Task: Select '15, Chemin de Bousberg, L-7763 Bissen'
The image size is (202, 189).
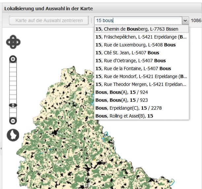Action: [137, 29]
